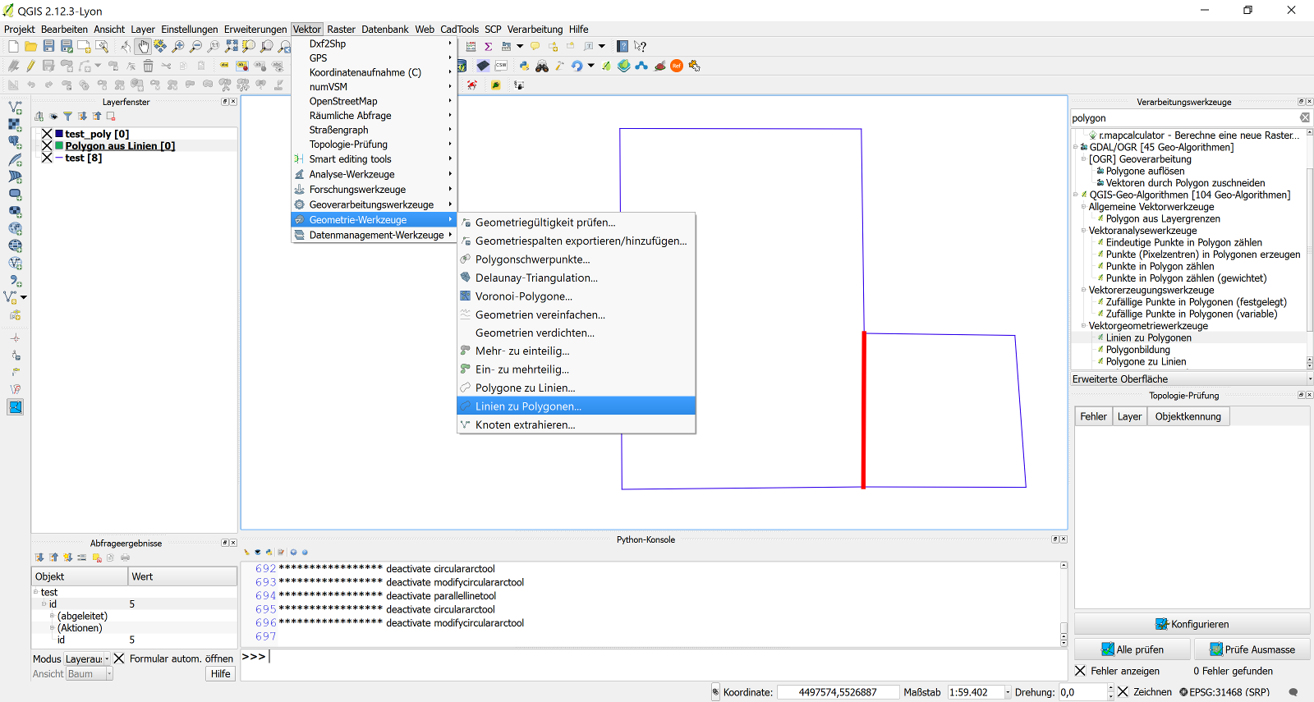Toggle visibility of test [8] layer
Viewport: 1314px width, 702px height.
tap(47, 158)
